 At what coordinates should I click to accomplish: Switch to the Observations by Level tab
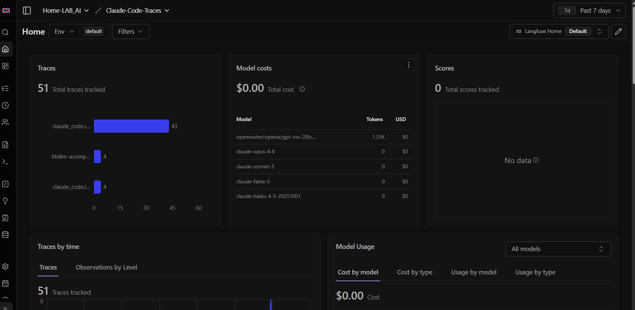click(x=106, y=267)
